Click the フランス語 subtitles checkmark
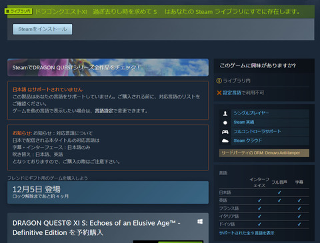The height and width of the screenshot is (243, 320). 299,208
